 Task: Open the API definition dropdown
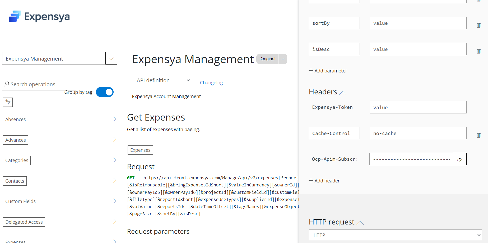pyautogui.click(x=161, y=80)
